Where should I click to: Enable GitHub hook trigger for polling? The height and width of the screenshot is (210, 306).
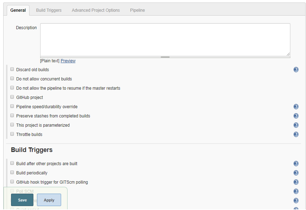[x=12, y=181]
